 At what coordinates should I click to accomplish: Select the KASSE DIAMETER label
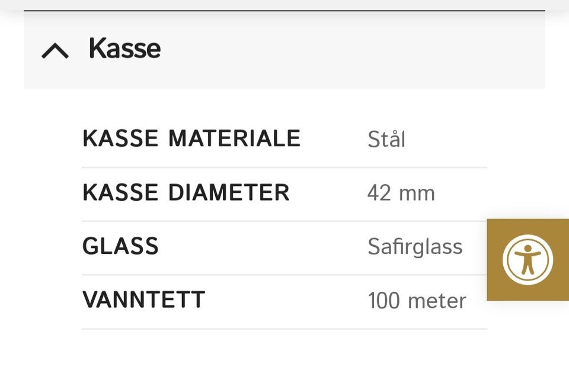tap(186, 192)
